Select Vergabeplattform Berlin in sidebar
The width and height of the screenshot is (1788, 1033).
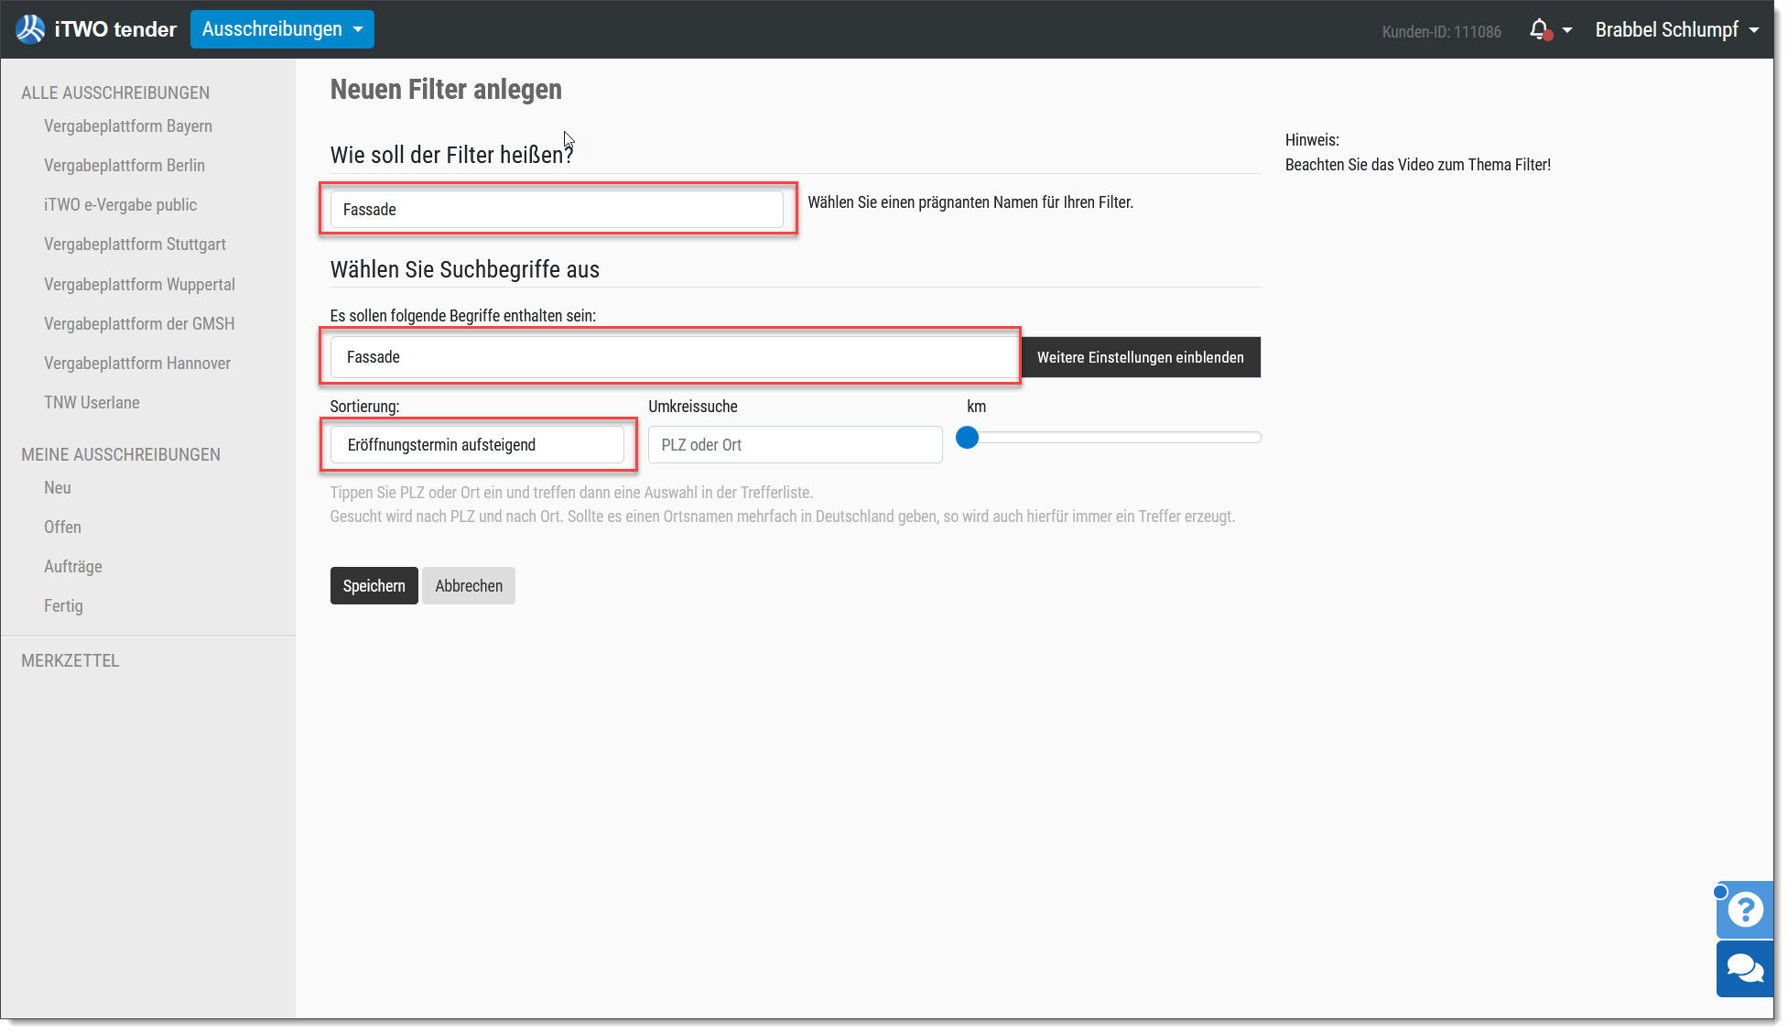pos(125,166)
